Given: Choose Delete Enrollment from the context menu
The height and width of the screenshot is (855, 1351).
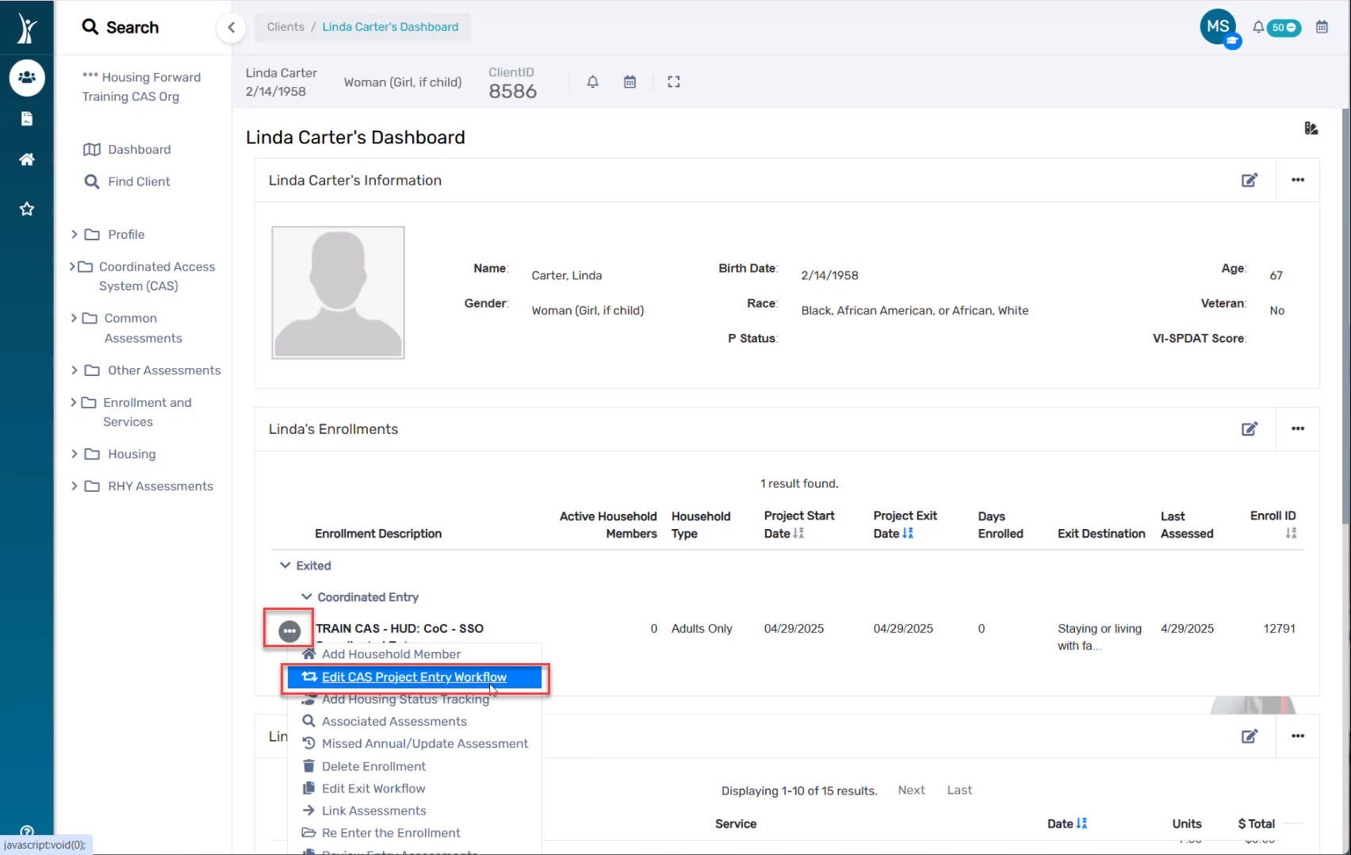Looking at the screenshot, I should (x=373, y=766).
